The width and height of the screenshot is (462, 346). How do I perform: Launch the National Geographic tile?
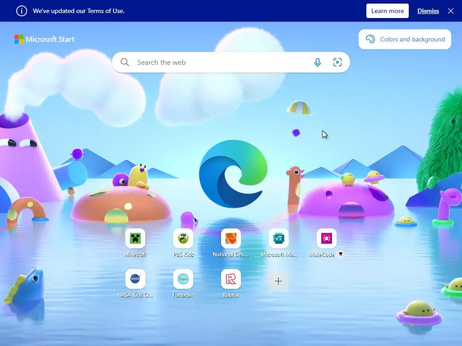coord(231,238)
